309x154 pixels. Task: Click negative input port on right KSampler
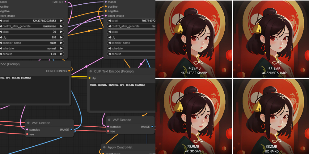pyautogui.click(x=106, y=11)
